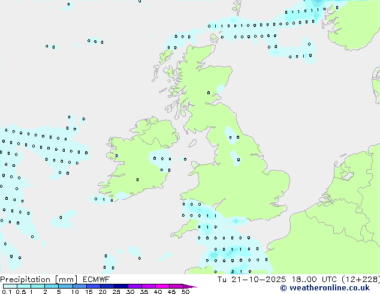
Task: Pick the 30–35 mm purple legend swatch
Action: 135,286
